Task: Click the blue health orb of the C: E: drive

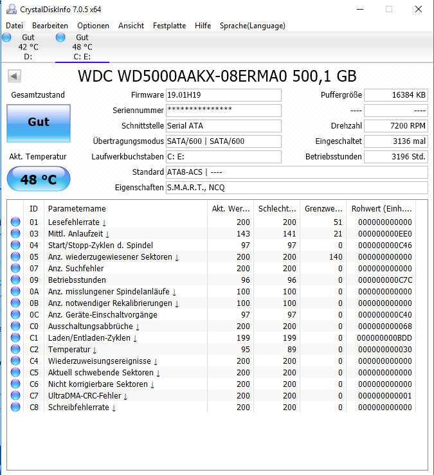Action: (x=60, y=37)
